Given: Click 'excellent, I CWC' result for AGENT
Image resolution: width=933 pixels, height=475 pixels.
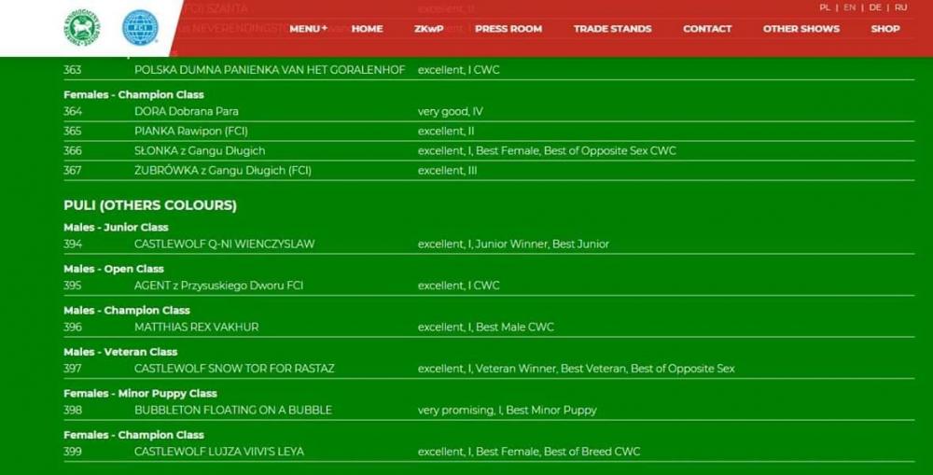Looking at the screenshot, I should pyautogui.click(x=459, y=286).
